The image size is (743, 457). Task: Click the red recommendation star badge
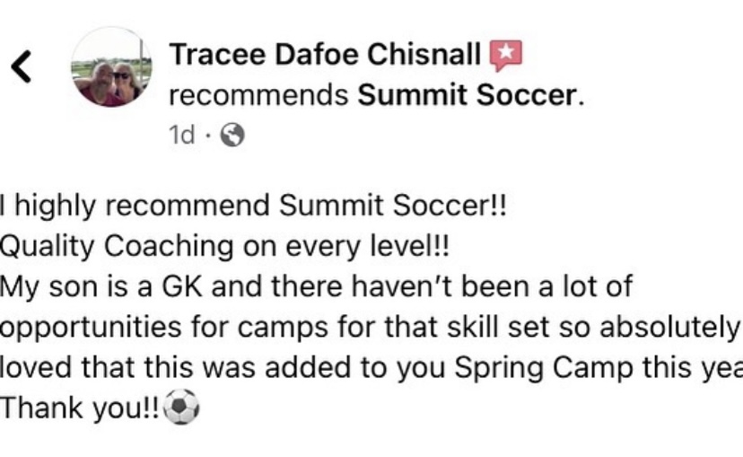[x=505, y=56]
